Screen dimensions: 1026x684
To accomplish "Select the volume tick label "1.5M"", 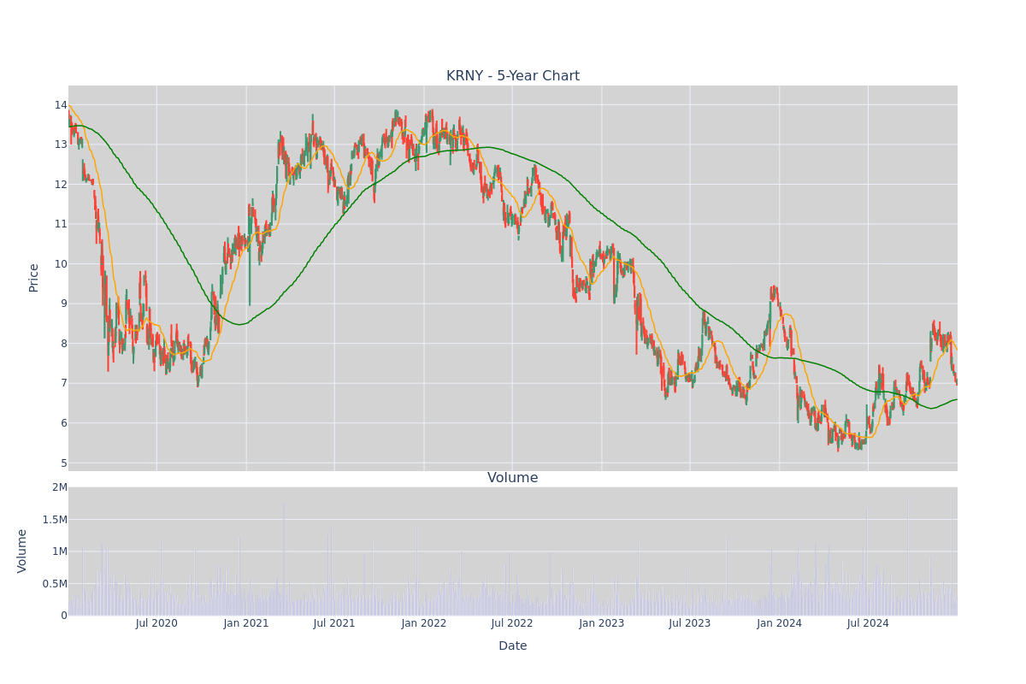I will 54,520.
